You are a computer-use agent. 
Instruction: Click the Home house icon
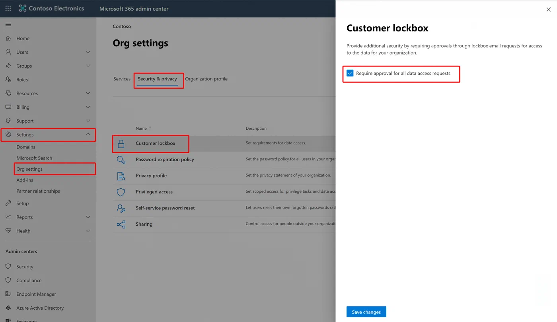coord(8,39)
